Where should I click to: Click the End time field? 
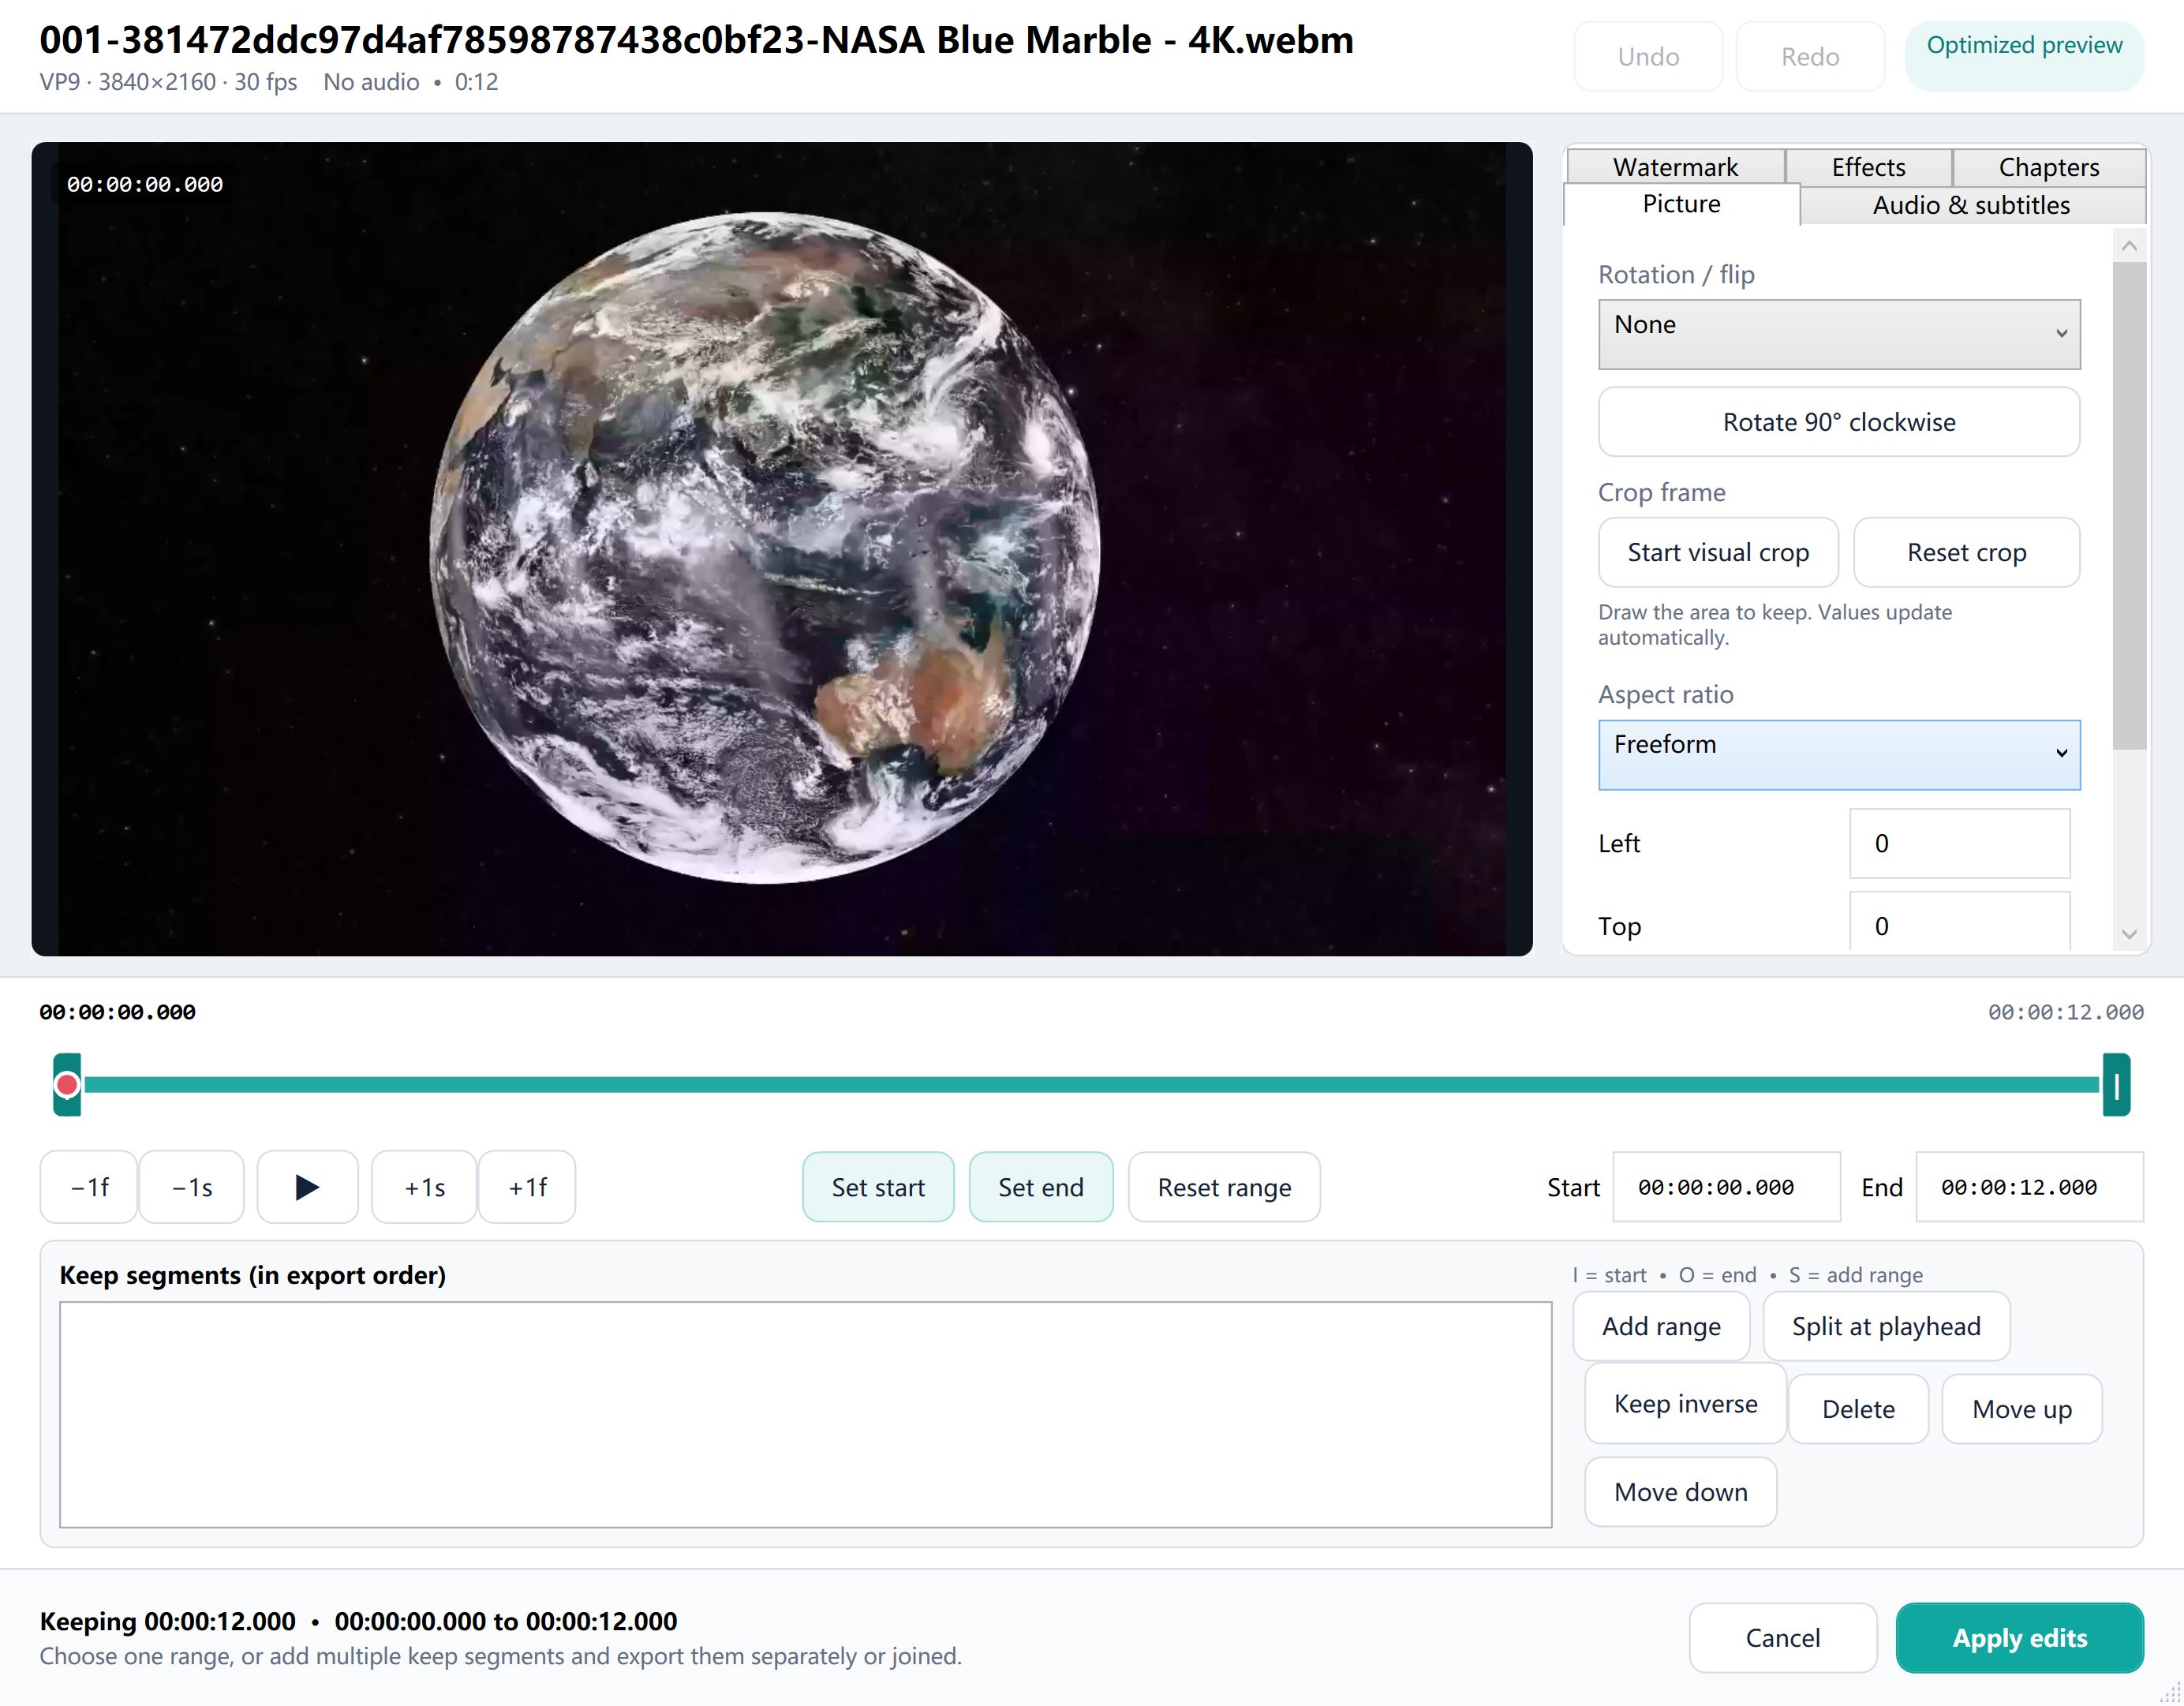pos(2029,1187)
